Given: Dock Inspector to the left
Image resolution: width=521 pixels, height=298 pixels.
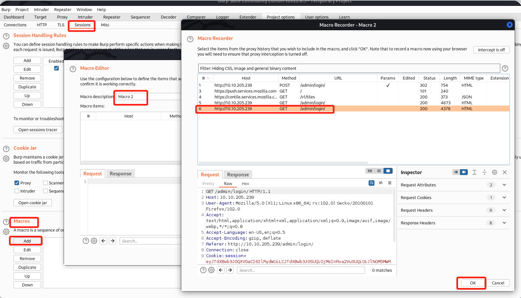Looking at the screenshot, I should [x=456, y=172].
